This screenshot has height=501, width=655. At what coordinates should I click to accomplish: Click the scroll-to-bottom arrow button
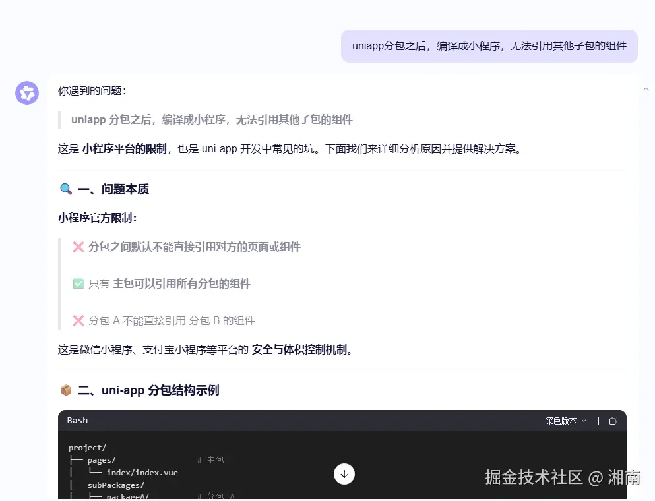click(344, 474)
